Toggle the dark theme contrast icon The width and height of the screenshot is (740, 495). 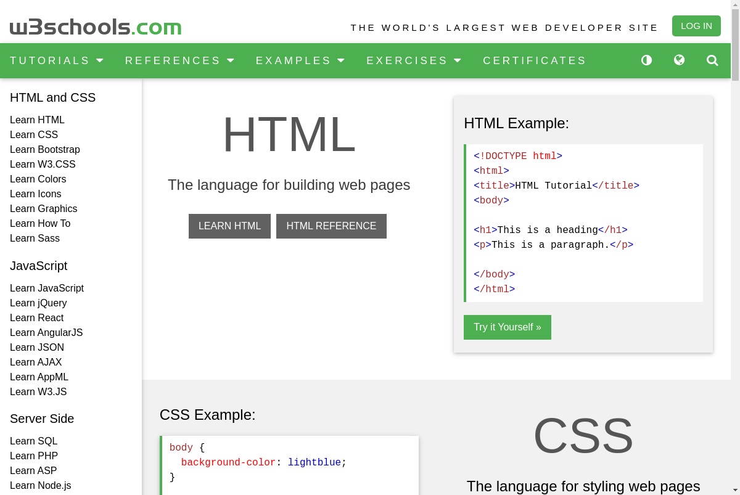click(646, 60)
